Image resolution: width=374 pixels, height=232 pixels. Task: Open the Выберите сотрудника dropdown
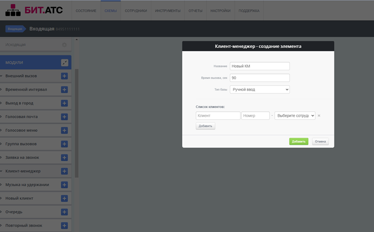point(295,116)
